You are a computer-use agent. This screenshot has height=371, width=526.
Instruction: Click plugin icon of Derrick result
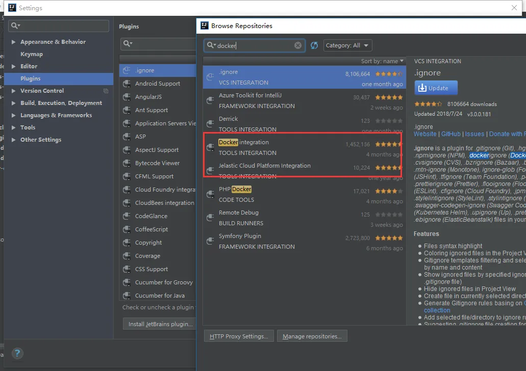[210, 124]
